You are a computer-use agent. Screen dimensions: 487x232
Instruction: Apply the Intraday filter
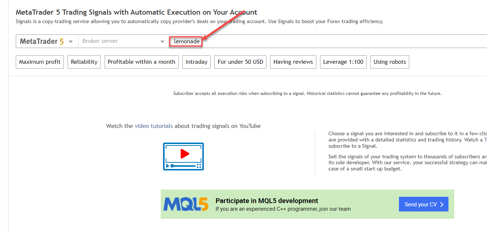click(196, 62)
